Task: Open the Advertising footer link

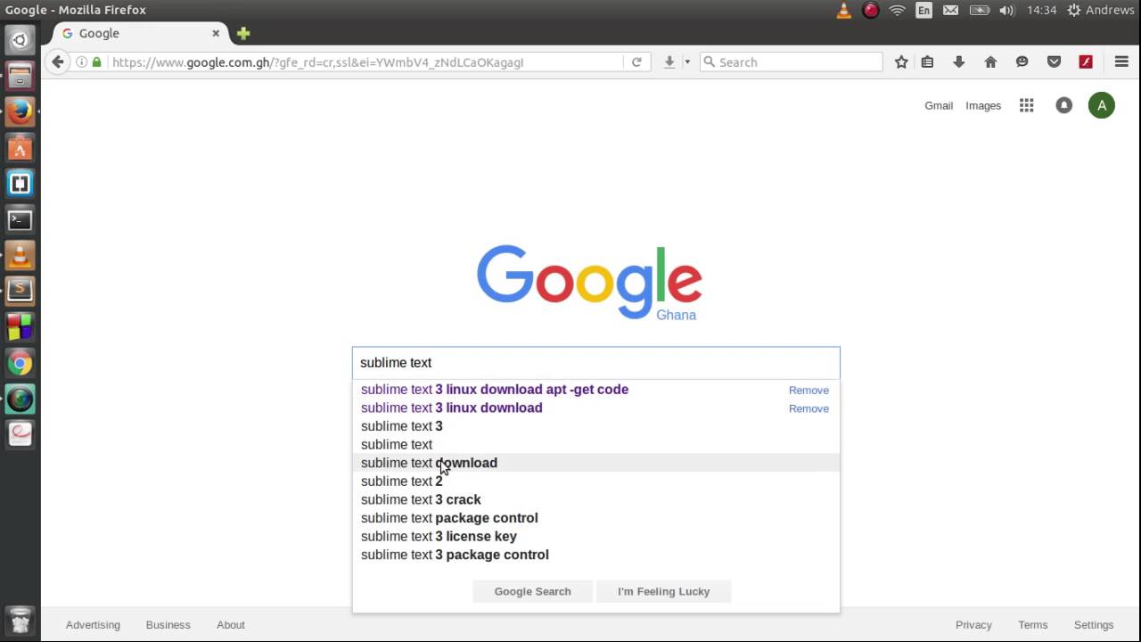Action: 93,625
